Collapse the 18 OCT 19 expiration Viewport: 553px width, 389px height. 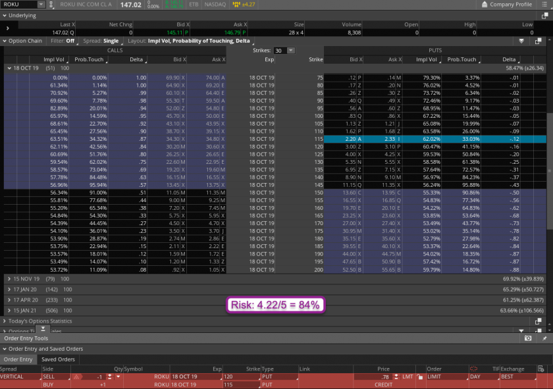[x=9, y=68]
